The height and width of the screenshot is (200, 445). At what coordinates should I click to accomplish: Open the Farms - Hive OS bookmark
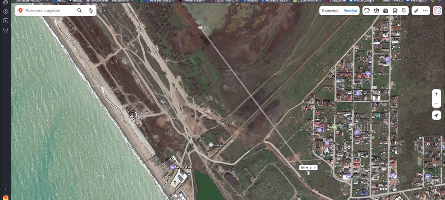(390, 1)
